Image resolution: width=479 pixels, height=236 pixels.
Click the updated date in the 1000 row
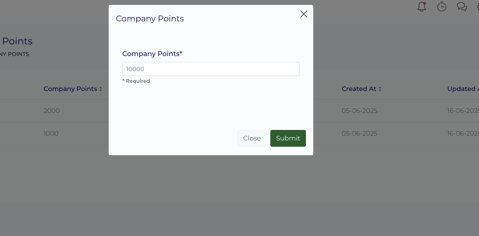(x=462, y=134)
